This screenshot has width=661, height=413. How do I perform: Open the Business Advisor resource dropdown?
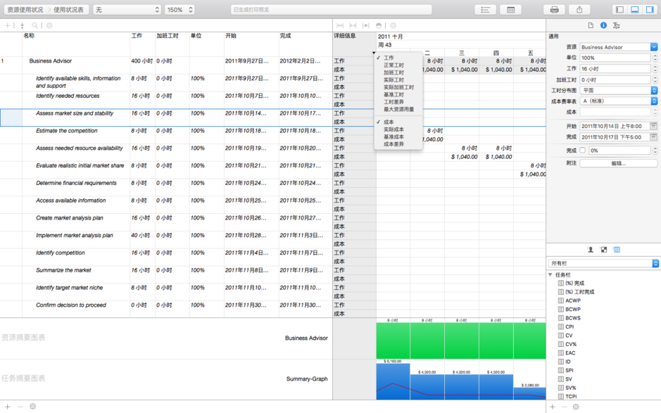tap(653, 46)
